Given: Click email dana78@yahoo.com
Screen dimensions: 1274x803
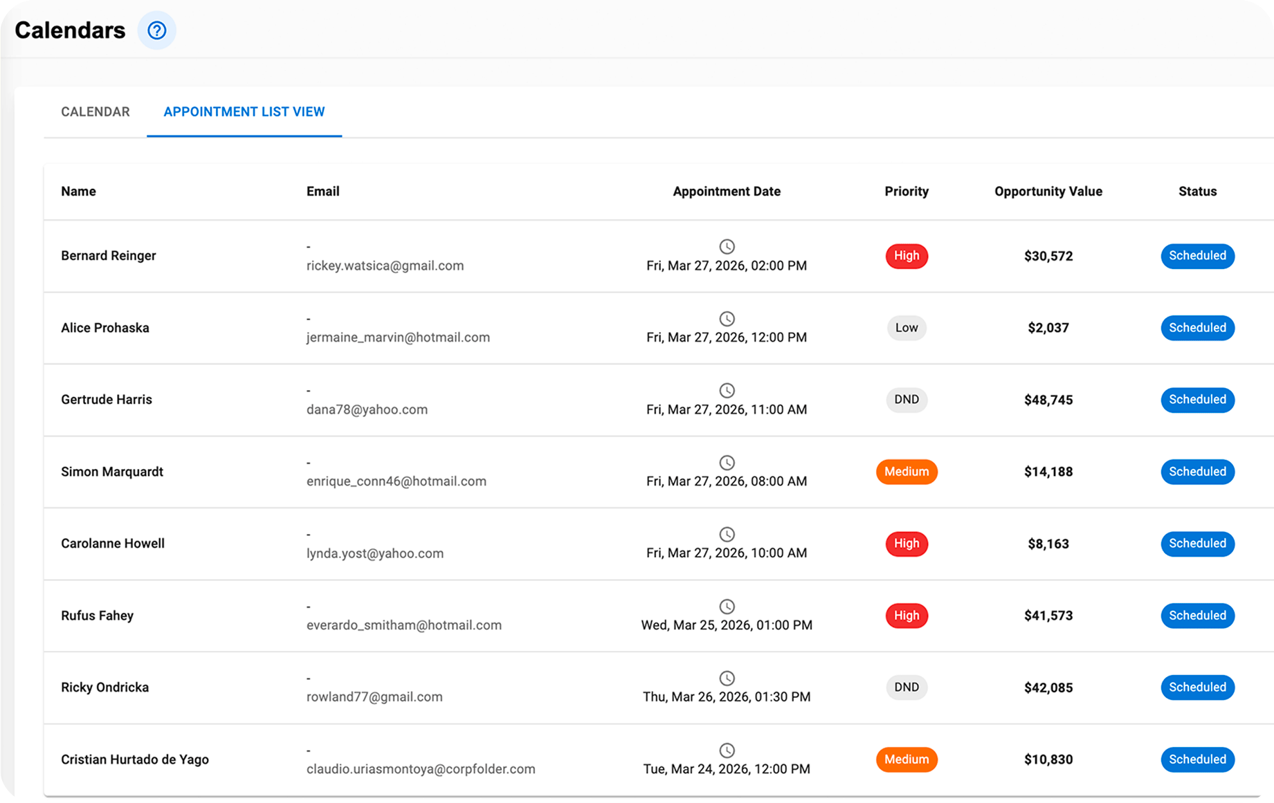Looking at the screenshot, I should [367, 409].
